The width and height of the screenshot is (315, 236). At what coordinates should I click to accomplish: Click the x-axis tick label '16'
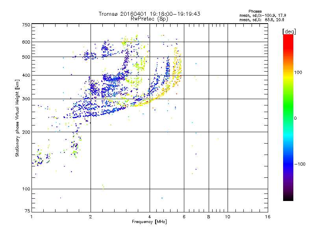click(x=268, y=217)
